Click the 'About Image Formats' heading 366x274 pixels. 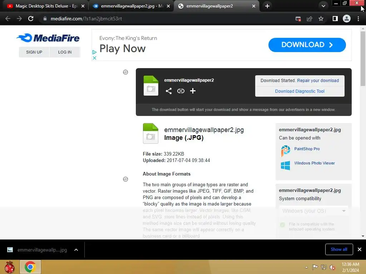coord(167,174)
